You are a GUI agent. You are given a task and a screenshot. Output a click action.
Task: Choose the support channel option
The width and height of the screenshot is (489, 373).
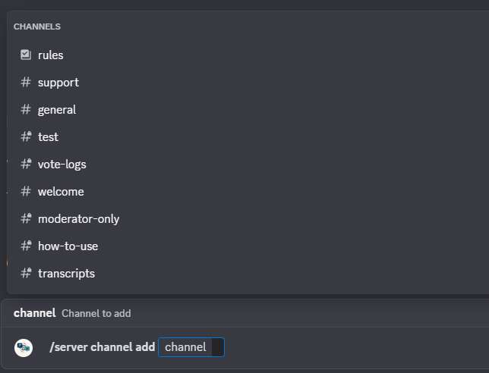(58, 82)
